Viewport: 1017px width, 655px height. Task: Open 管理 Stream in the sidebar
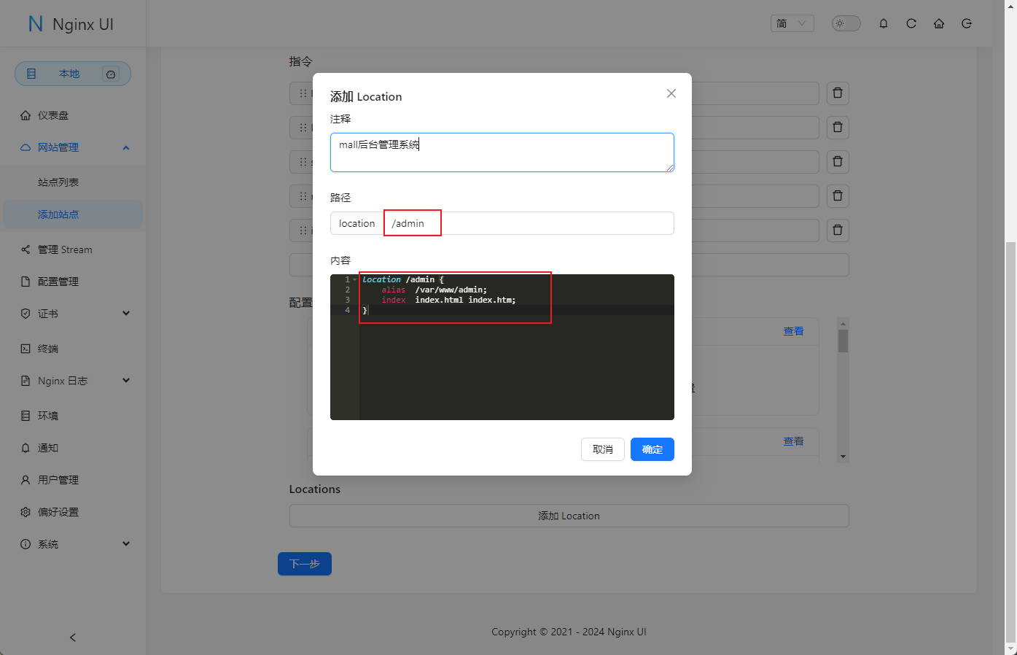65,249
